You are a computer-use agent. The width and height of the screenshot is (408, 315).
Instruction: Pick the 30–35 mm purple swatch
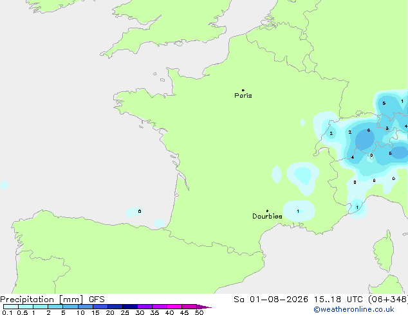point(145,307)
